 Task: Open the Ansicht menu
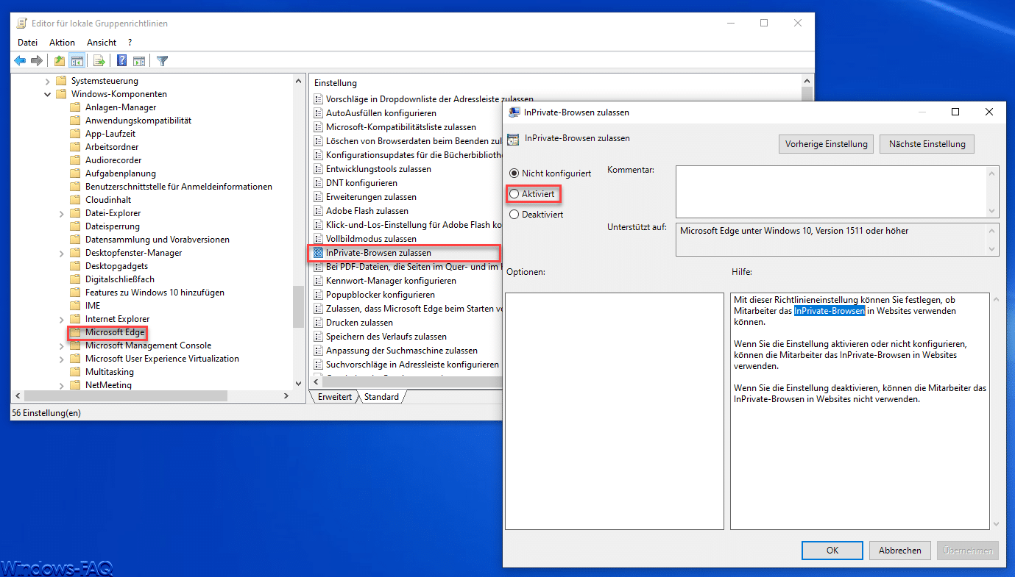coord(102,43)
